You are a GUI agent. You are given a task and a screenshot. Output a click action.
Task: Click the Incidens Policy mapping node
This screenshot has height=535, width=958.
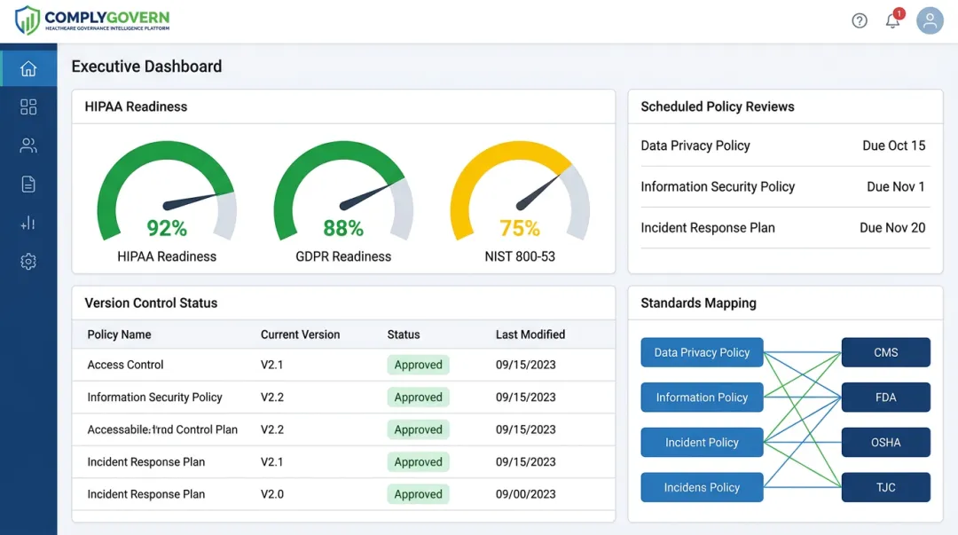[702, 487]
